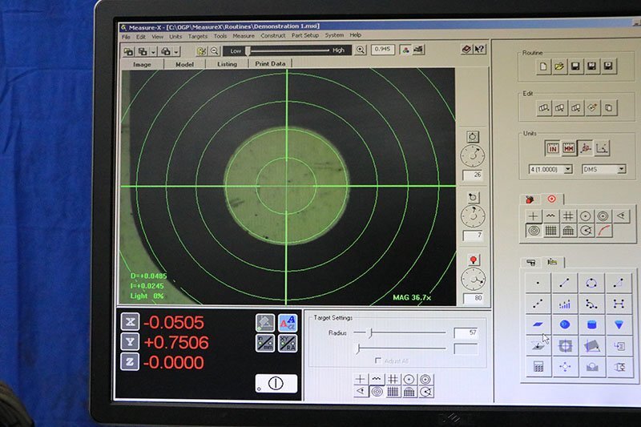Click the copy pages icon in Edit group

point(609,108)
